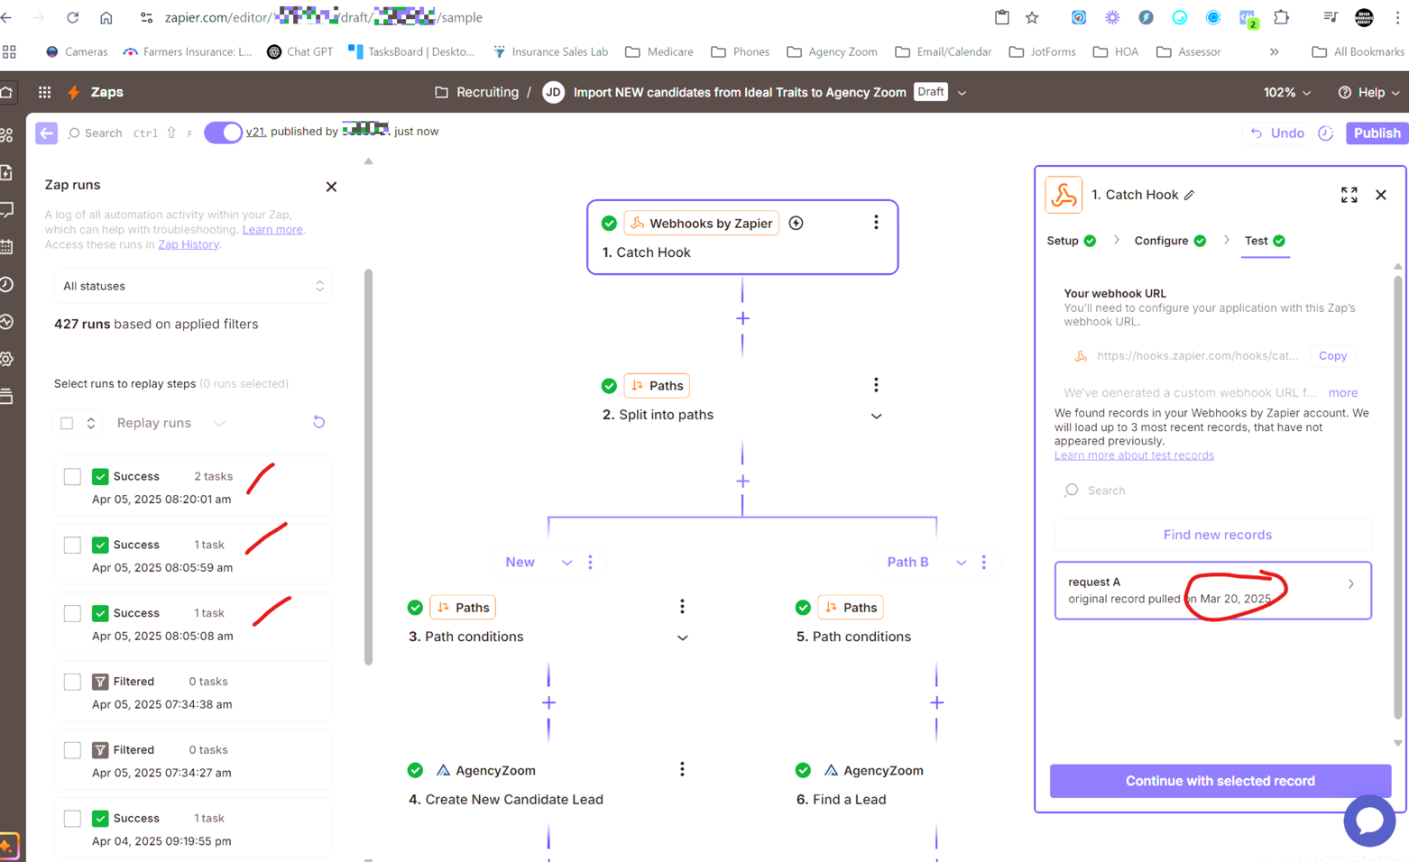Toggle the Zap on/off switch
1409x862 pixels.
(223, 133)
